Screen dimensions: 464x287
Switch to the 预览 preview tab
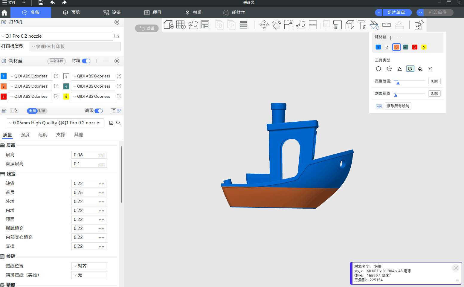tap(72, 13)
